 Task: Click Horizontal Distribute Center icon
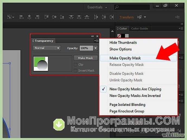104,17
